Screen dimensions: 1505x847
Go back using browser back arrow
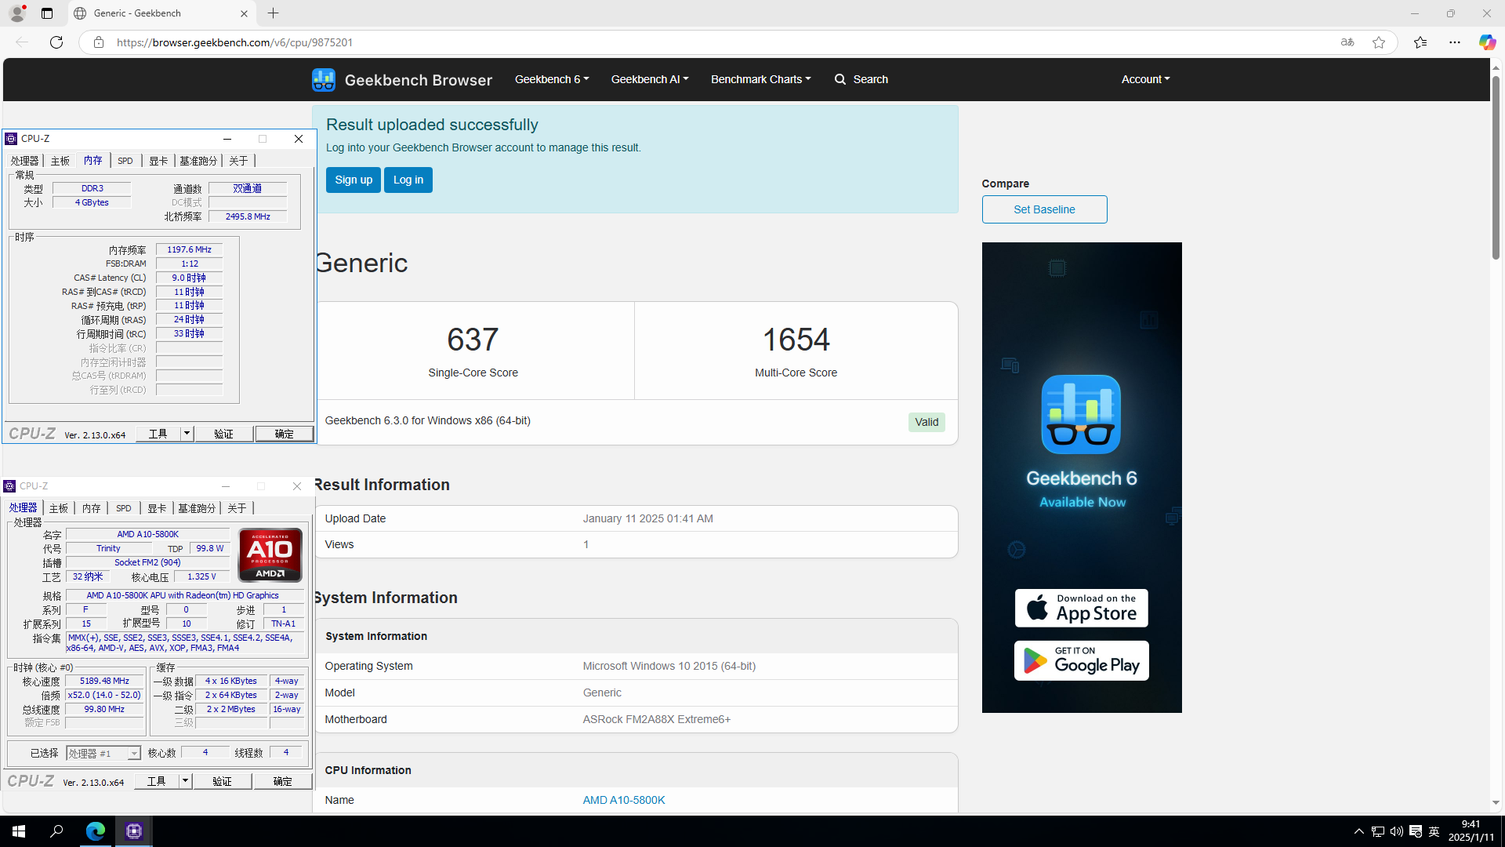[x=22, y=42]
